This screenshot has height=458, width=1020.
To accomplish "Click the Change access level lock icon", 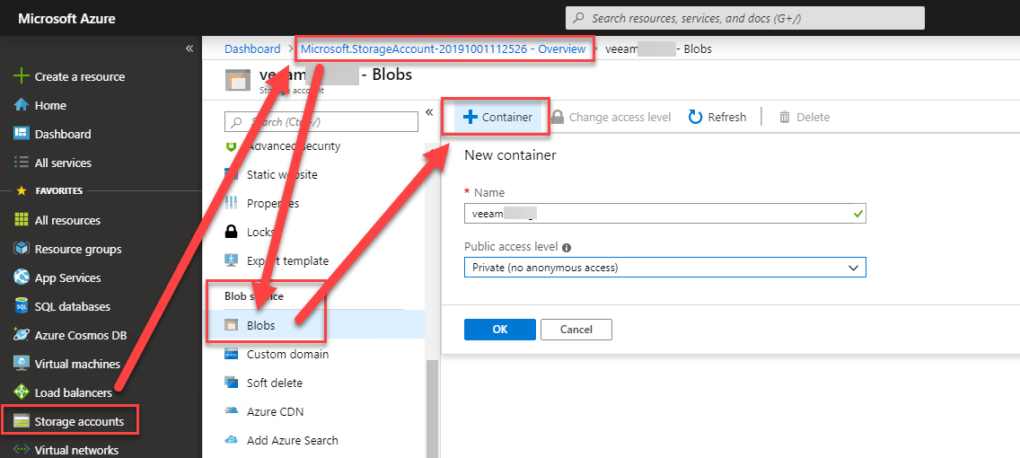I will click(557, 117).
